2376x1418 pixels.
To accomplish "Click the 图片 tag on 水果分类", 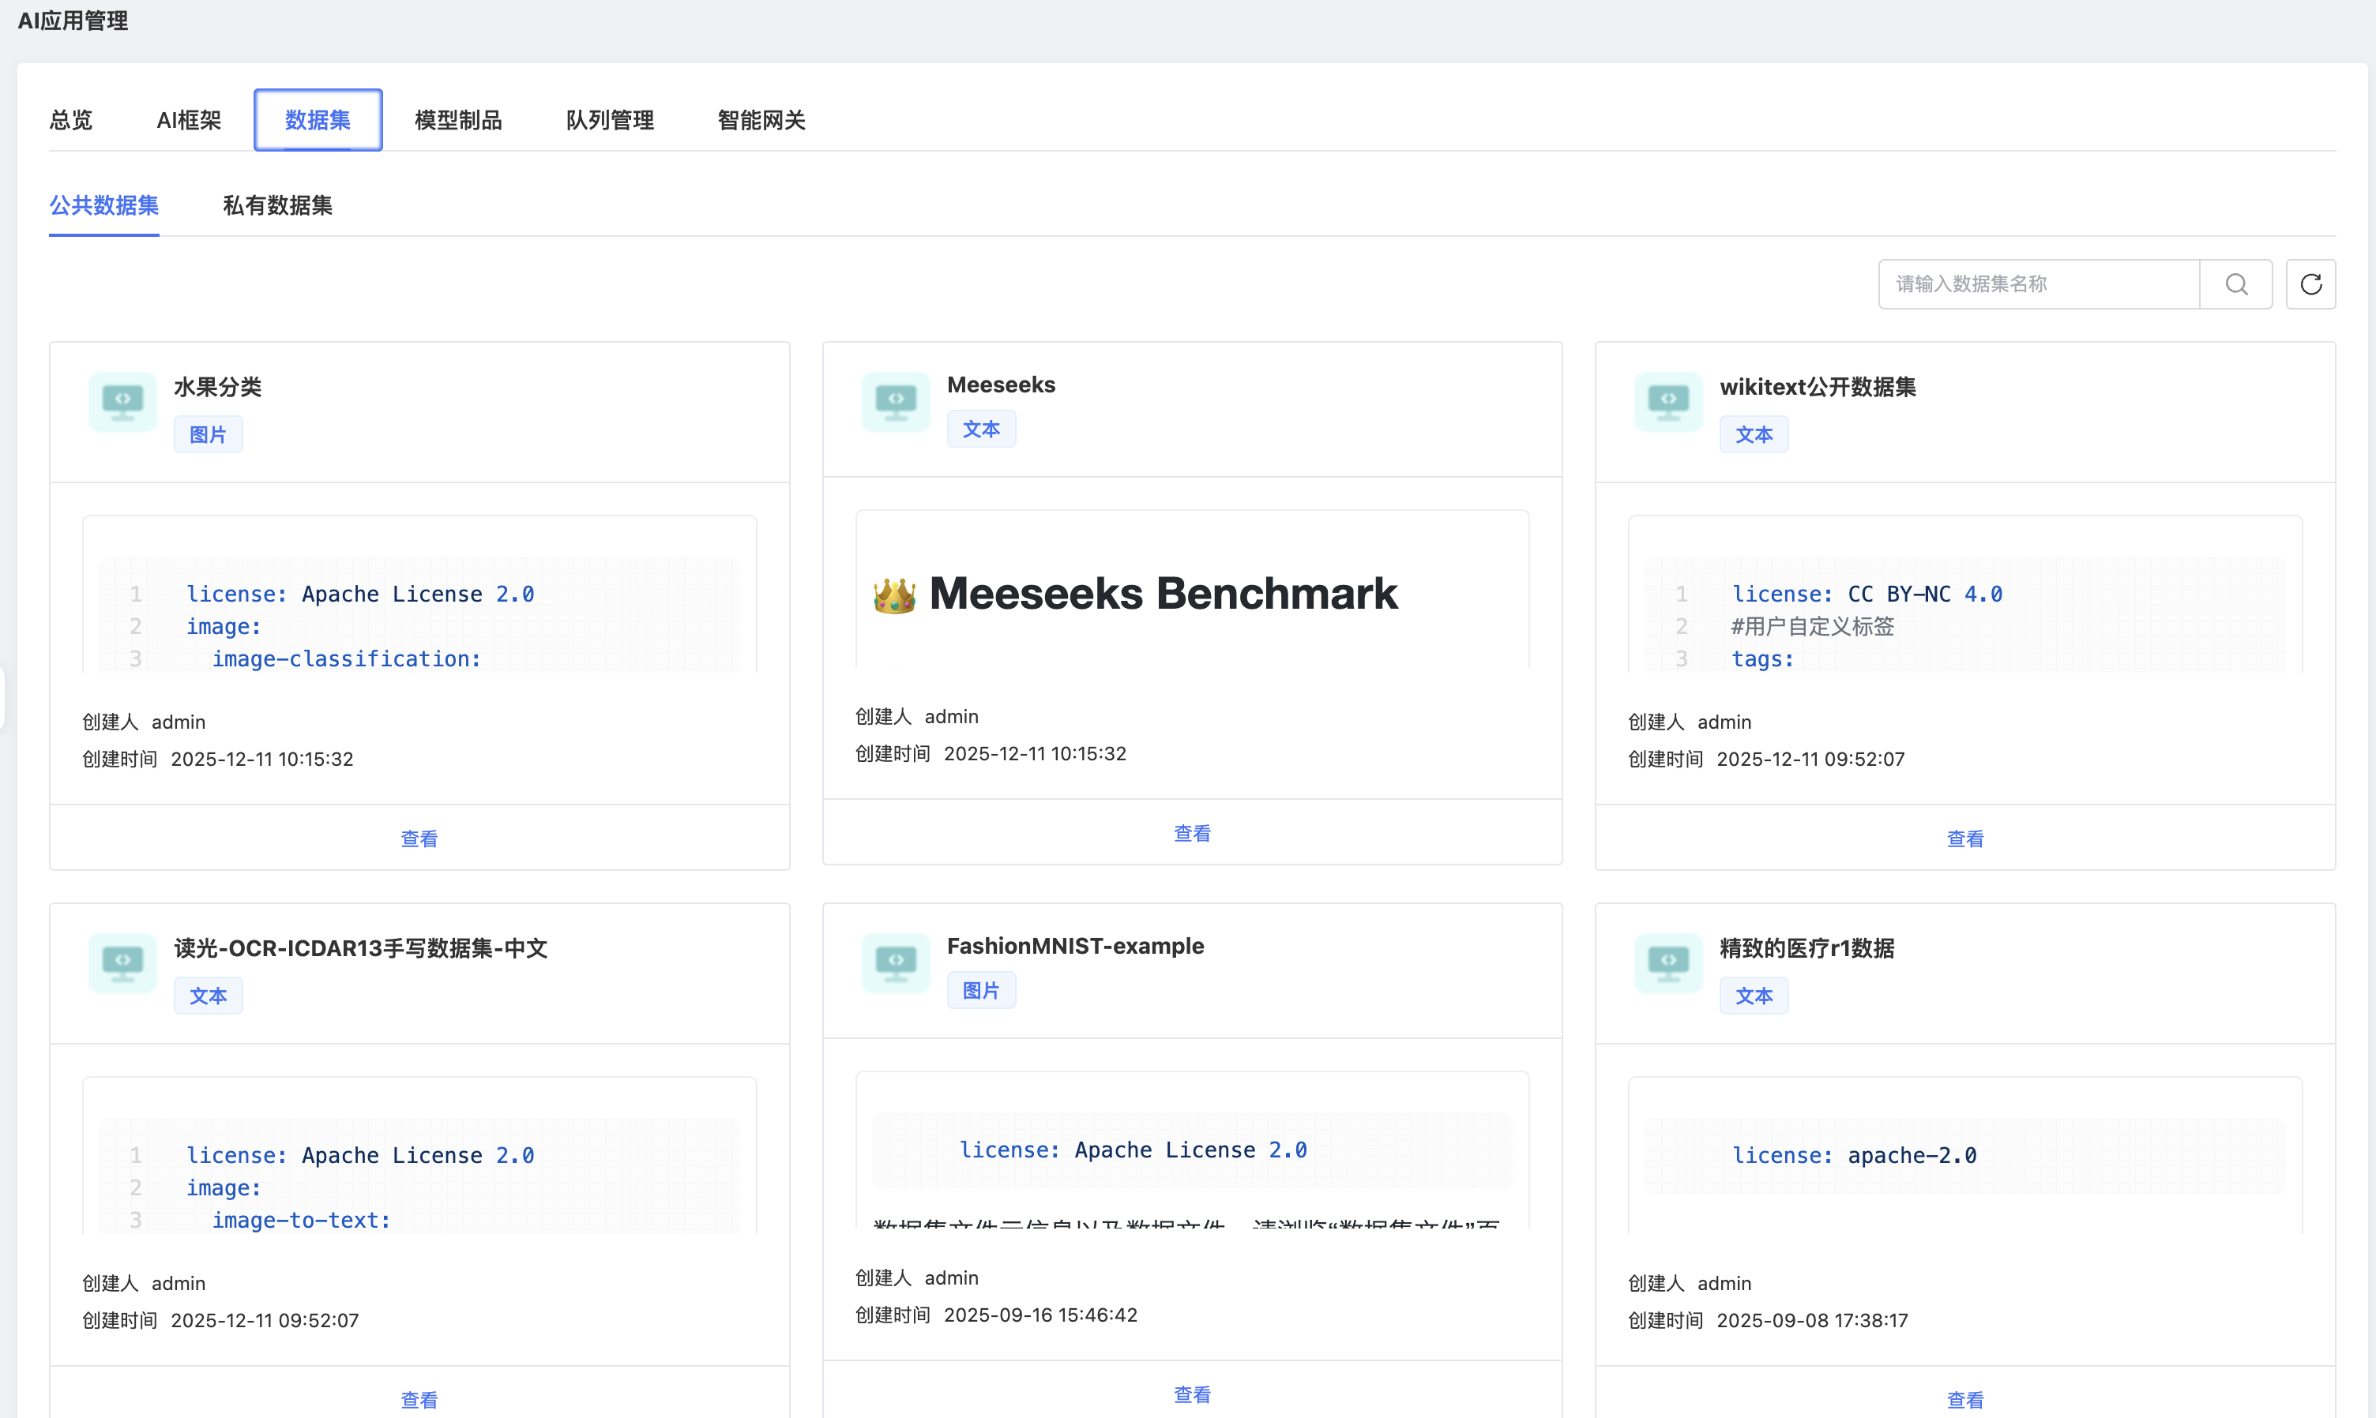I will pyautogui.click(x=208, y=435).
